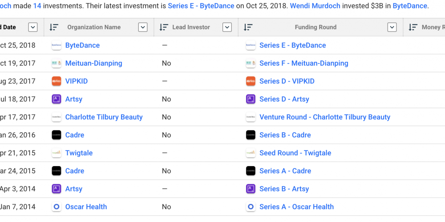Viewport: 445px width, 222px height.
Task: Click the 14 investments count link
Action: [37, 6]
